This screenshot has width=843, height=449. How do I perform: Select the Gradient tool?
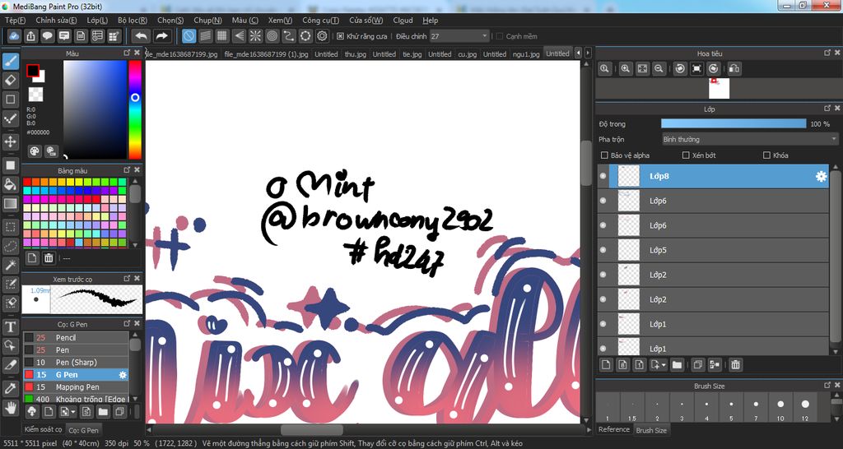[x=10, y=204]
